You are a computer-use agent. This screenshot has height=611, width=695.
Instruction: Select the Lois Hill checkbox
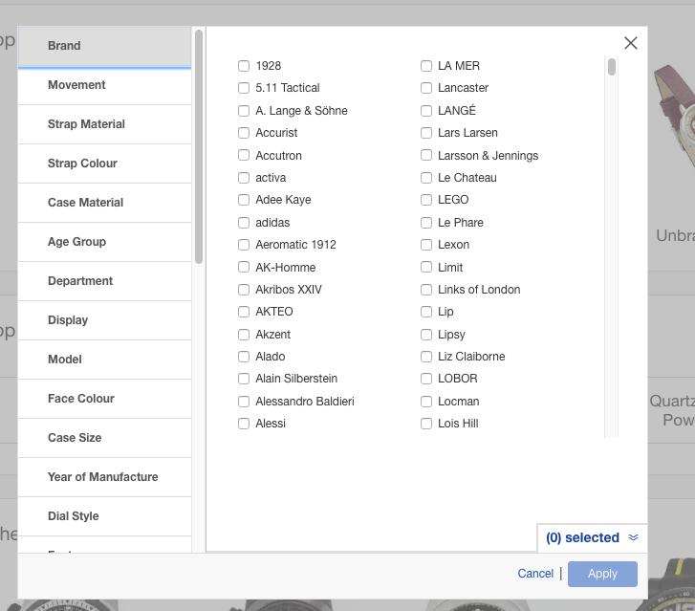426,424
